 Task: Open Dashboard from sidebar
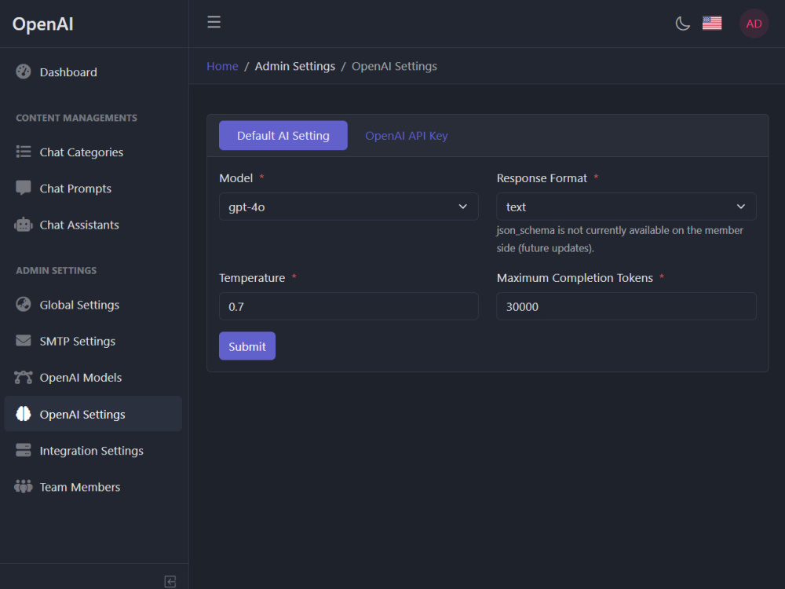coord(93,71)
